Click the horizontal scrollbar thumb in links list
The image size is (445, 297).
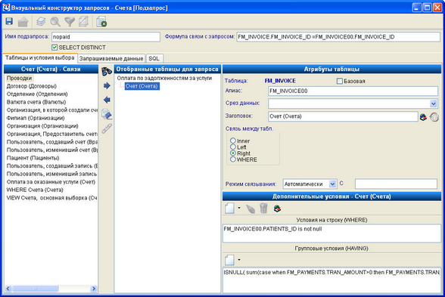35,289
